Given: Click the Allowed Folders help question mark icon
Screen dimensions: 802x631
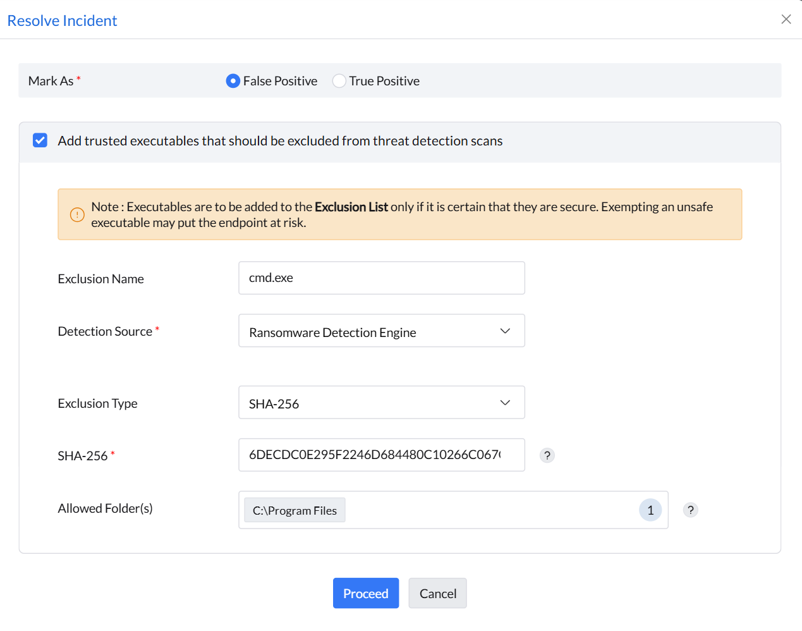Looking at the screenshot, I should click(x=690, y=510).
